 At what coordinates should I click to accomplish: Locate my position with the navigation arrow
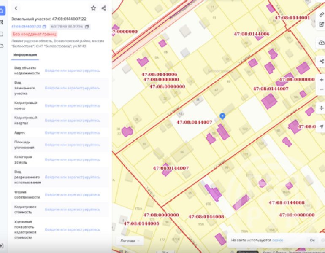coord(322,126)
